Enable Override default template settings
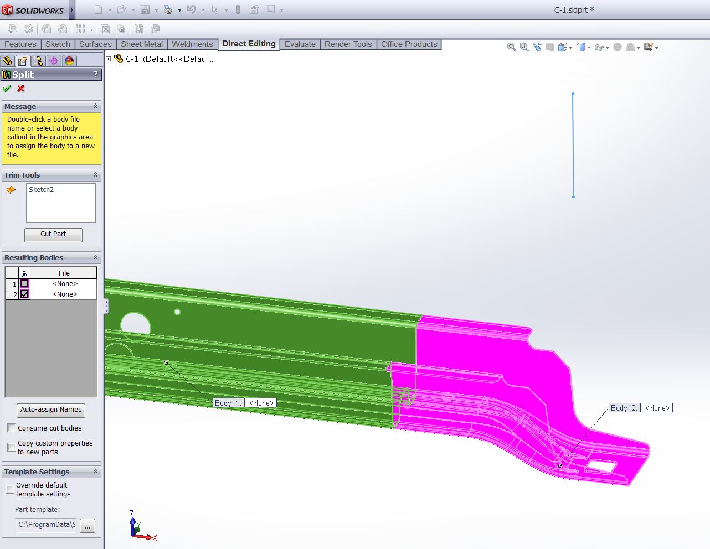 pos(10,489)
